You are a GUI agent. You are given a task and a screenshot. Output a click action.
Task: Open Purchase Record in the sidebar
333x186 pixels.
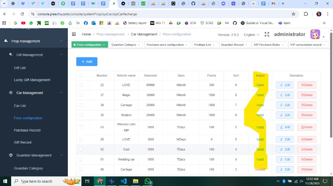tap(27, 130)
